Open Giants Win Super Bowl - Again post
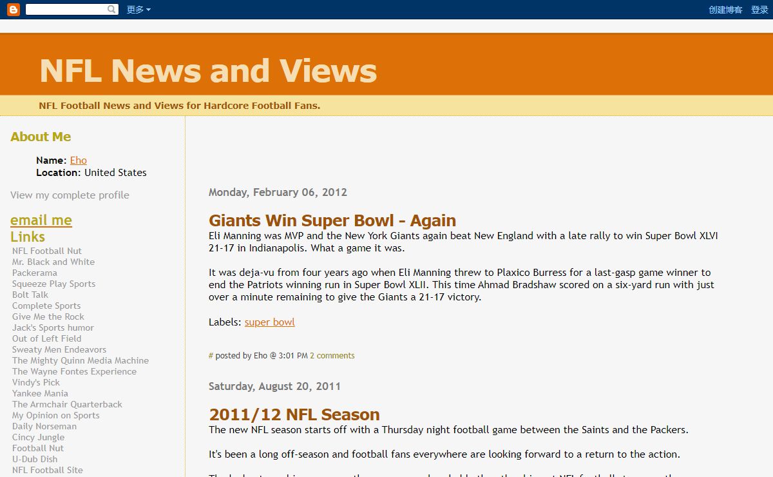773x477 pixels. pyautogui.click(x=332, y=220)
